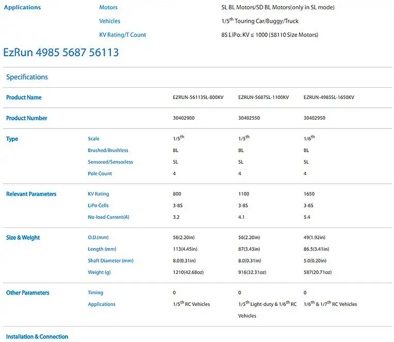Screen dimensions: 394x342
Task: Click the EZRUN-5687SL-1100KV product name
Action: pyautogui.click(x=264, y=97)
